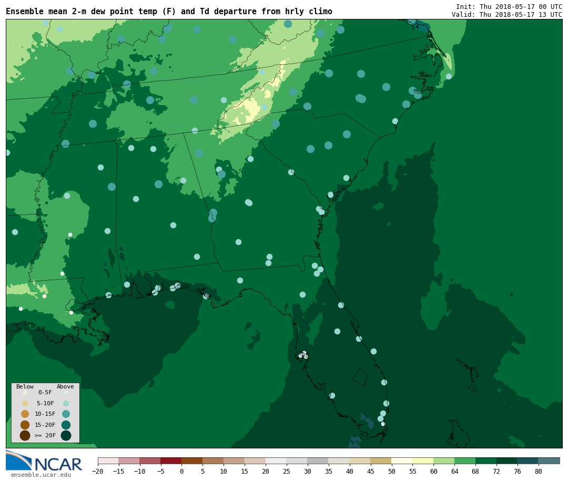Image resolution: width=568 pixels, height=481 pixels.
Task: Click the '>= 20F' legend label
Action: (x=45, y=435)
